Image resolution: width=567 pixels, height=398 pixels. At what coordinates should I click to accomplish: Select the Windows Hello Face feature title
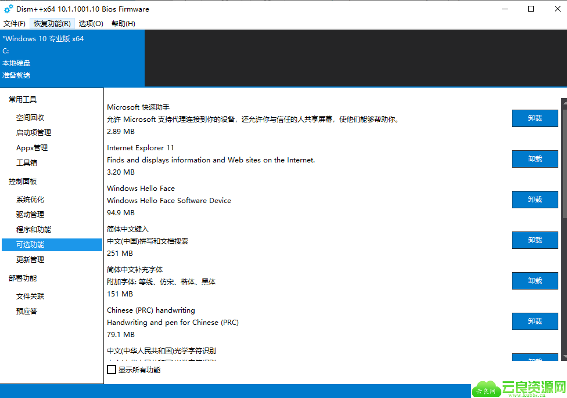141,188
